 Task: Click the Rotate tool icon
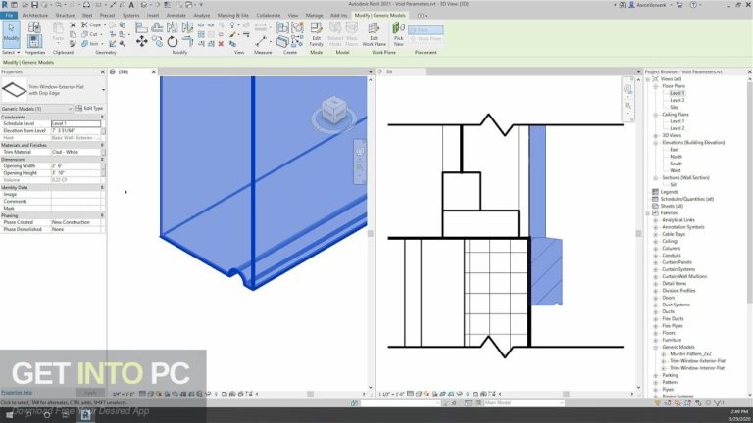[x=173, y=42]
